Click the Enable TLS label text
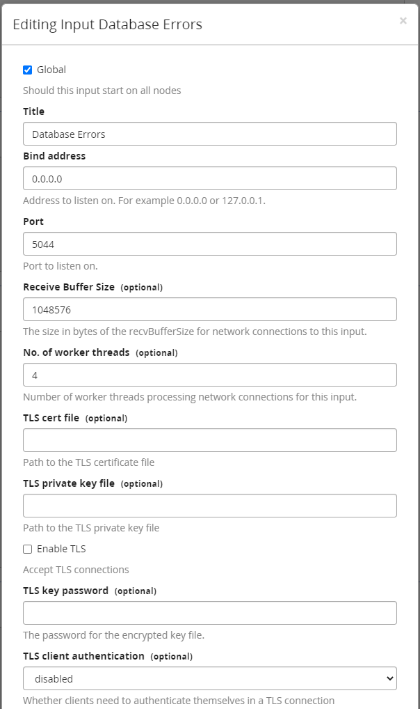This screenshot has height=709, width=420. (x=61, y=549)
